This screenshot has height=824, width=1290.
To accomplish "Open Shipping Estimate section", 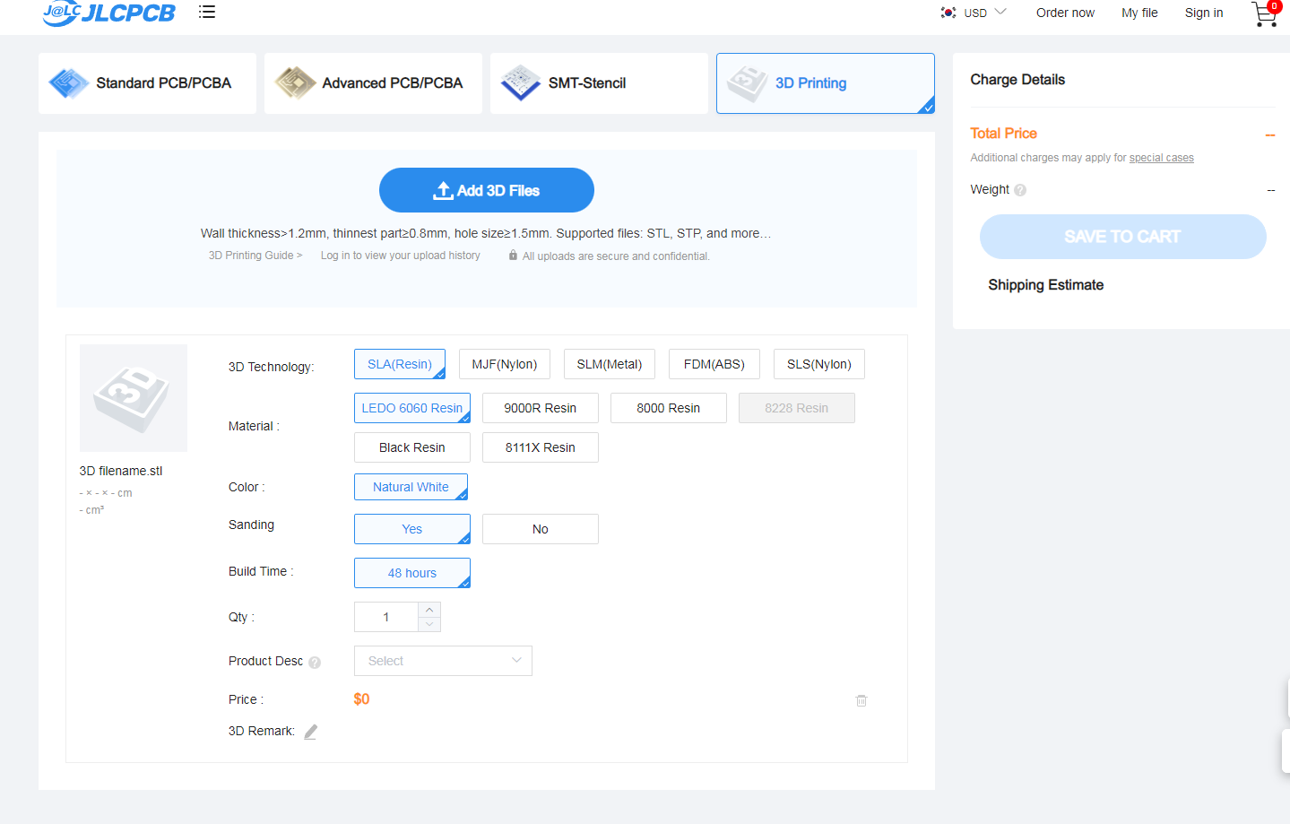I will coord(1045,285).
